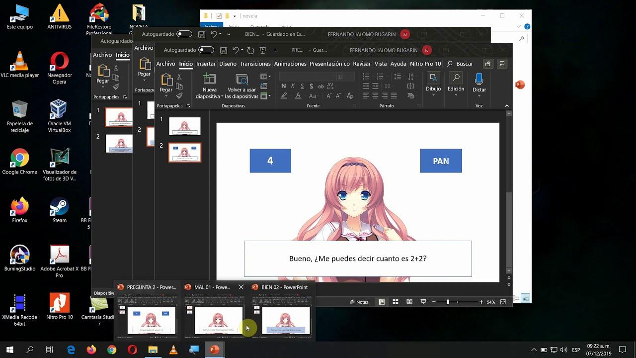
Task: Clear all text formatting with eraser A
Action: (x=350, y=96)
